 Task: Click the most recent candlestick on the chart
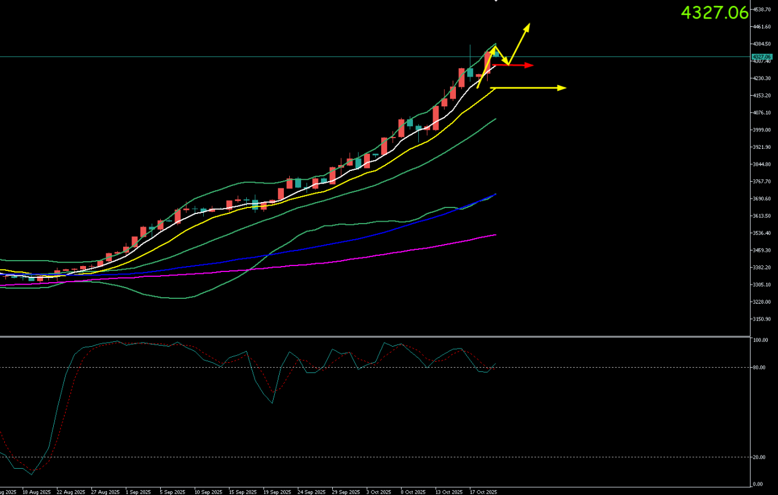[496, 54]
